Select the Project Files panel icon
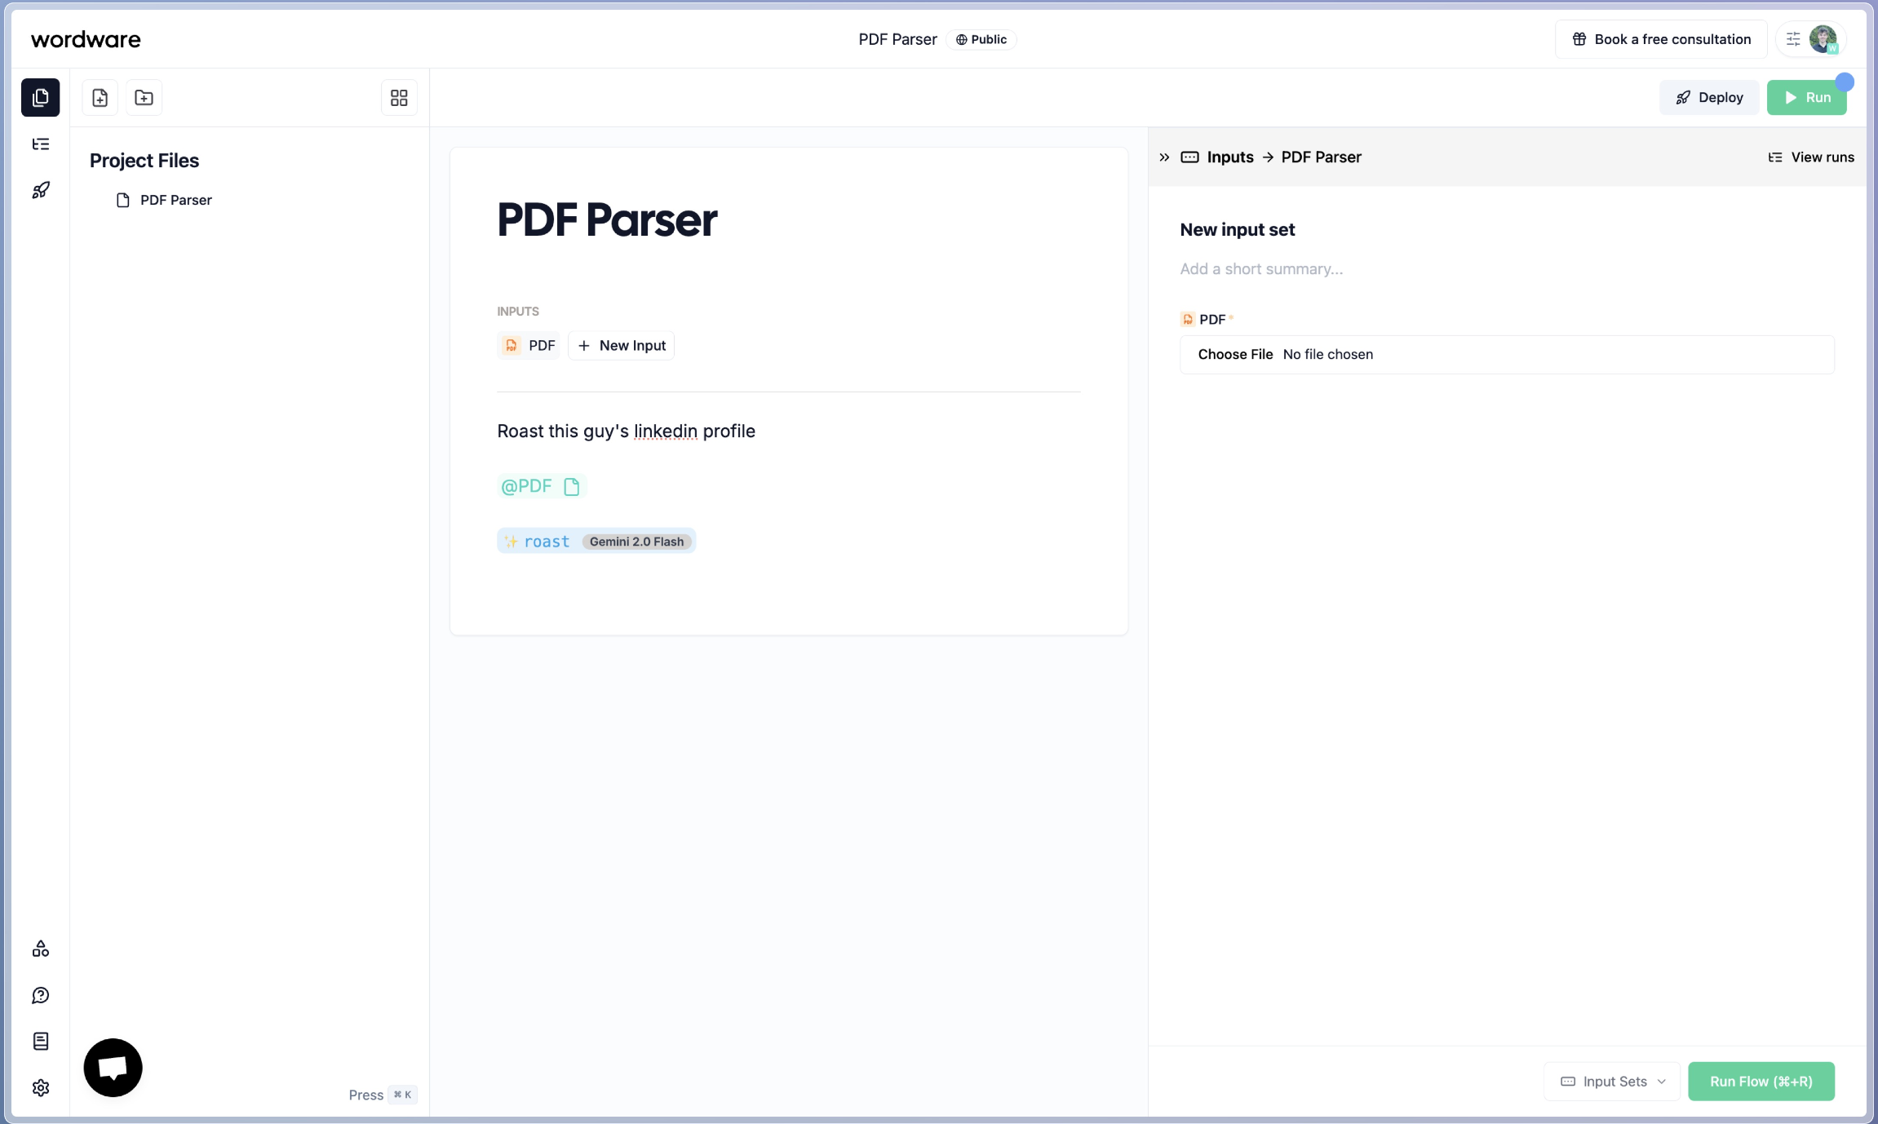This screenshot has width=1878, height=1124. (x=40, y=98)
